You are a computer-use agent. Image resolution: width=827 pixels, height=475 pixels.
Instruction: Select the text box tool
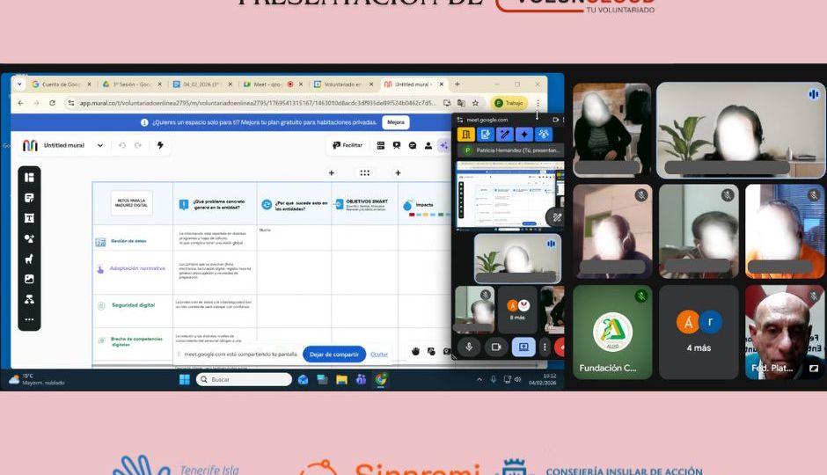29,218
